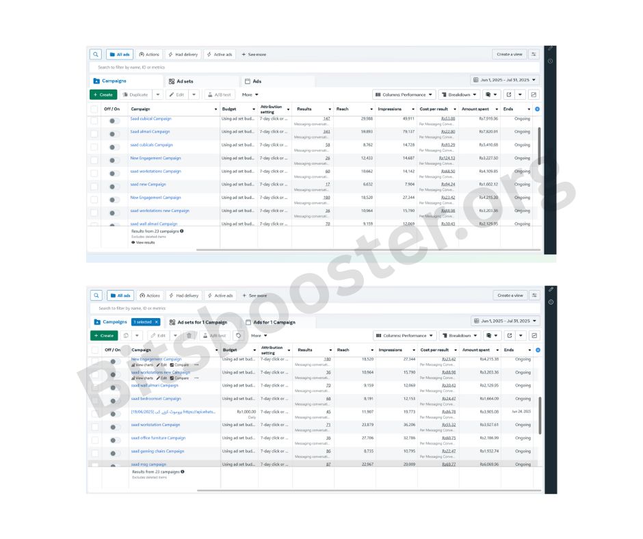Viewport: 643px width, 539px height.
Task: Click the delete trash icon in lower toolbar
Action: click(x=189, y=336)
